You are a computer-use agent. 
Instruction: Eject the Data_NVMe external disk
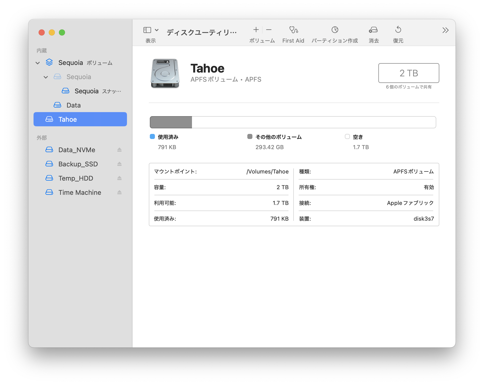119,150
